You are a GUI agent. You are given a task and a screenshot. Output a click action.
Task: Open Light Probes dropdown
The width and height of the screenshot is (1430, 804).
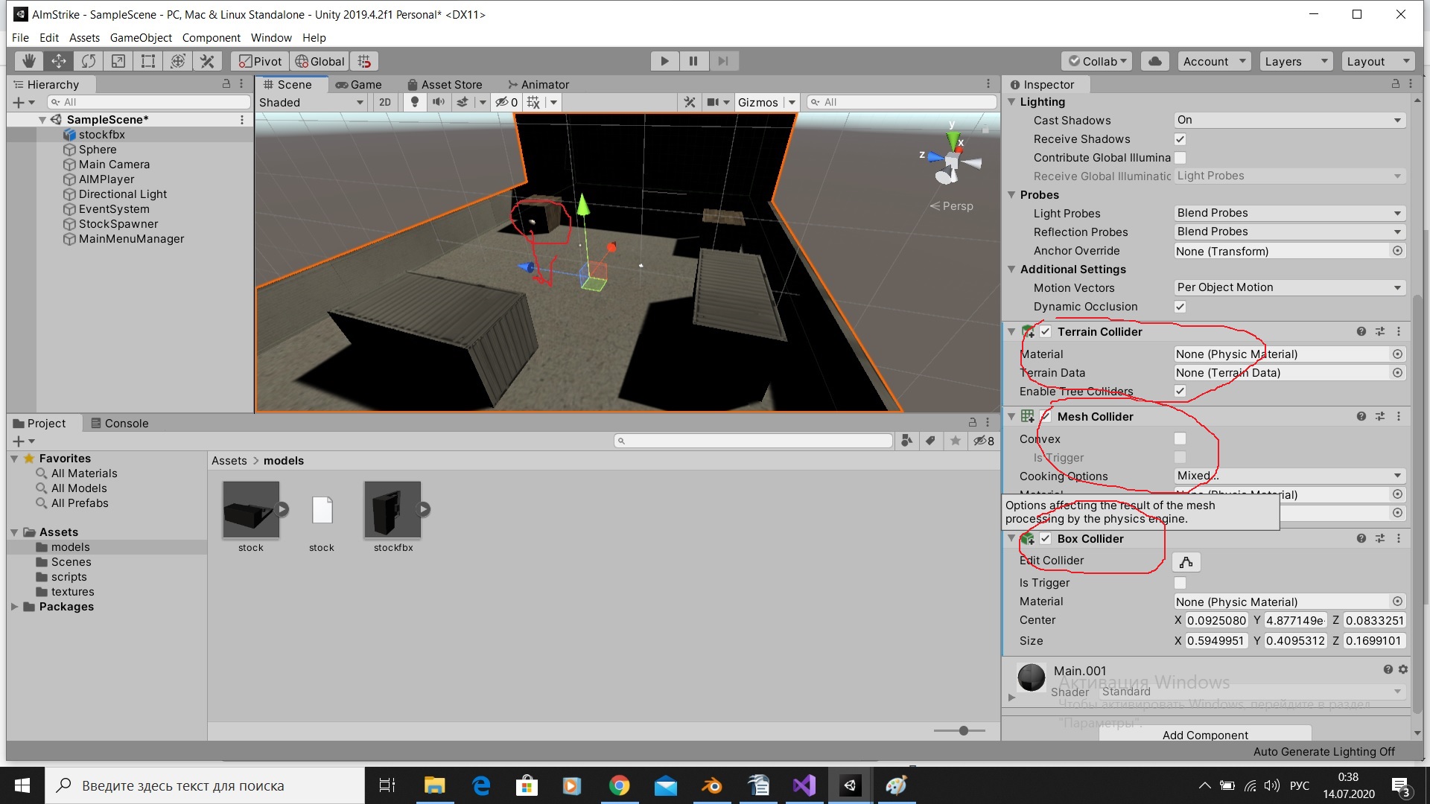point(1290,213)
